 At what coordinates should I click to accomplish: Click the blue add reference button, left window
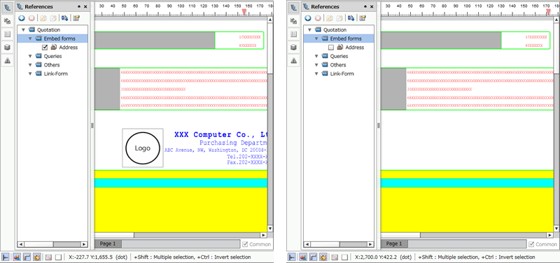22,18
